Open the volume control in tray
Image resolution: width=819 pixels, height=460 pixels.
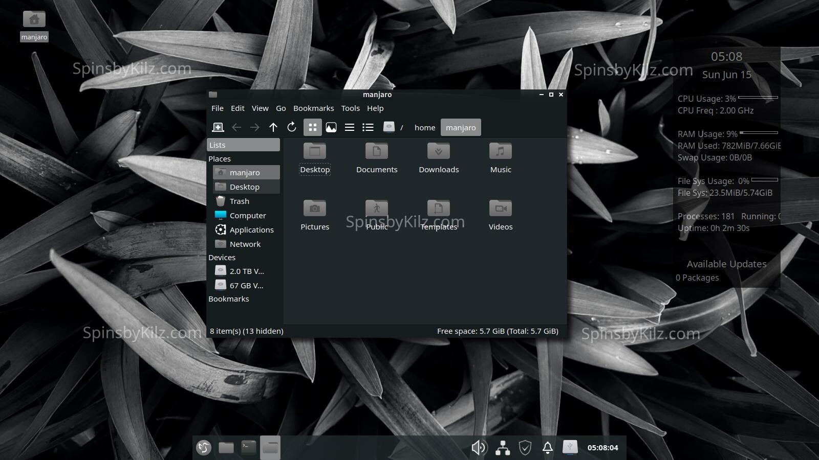[479, 448]
